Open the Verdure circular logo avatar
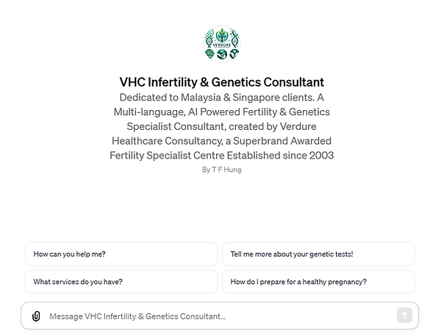This screenshot has height=334, width=441. [222, 44]
